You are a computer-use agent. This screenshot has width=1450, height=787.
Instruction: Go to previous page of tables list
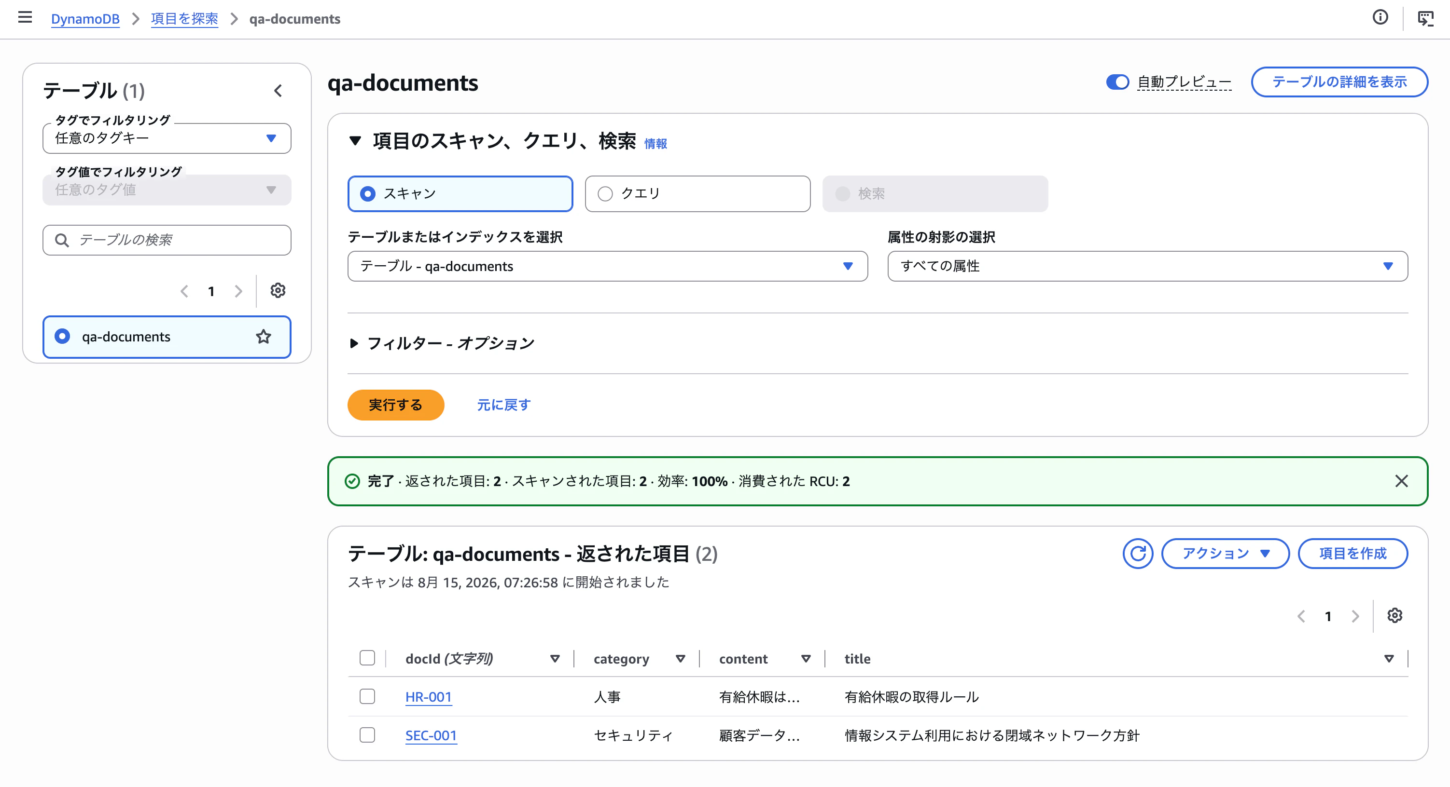coord(184,291)
